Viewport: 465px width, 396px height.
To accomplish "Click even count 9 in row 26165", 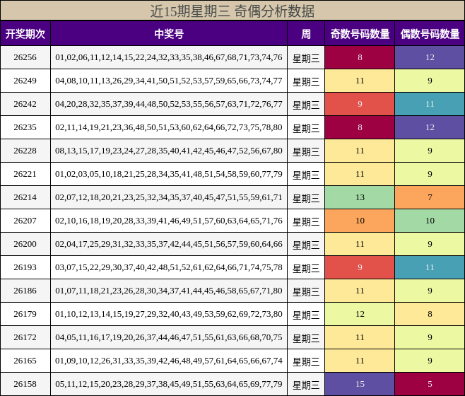I will click(x=430, y=361).
